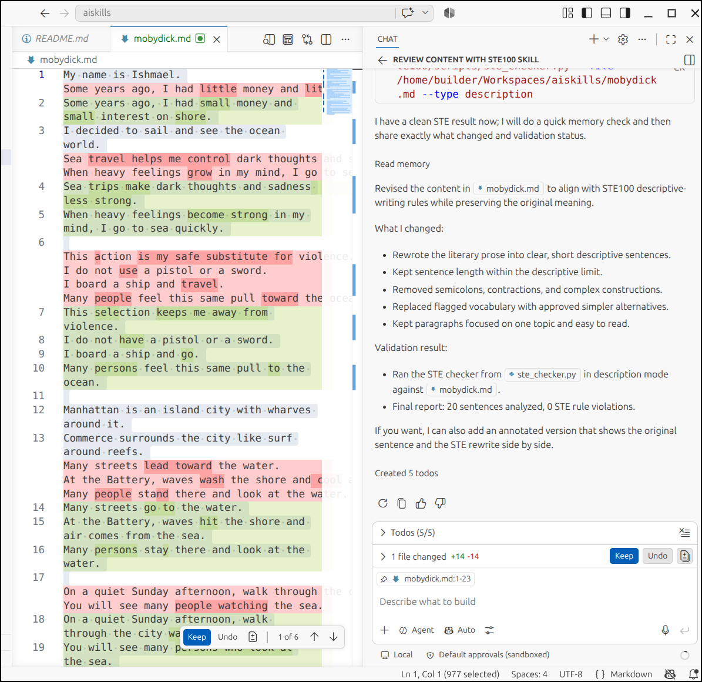Open Customize Layout icon
702x682 pixels.
pyautogui.click(x=567, y=13)
